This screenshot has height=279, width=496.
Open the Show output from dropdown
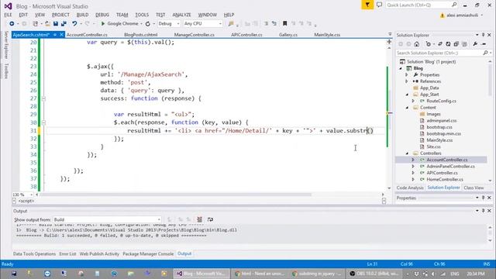click(x=107, y=219)
